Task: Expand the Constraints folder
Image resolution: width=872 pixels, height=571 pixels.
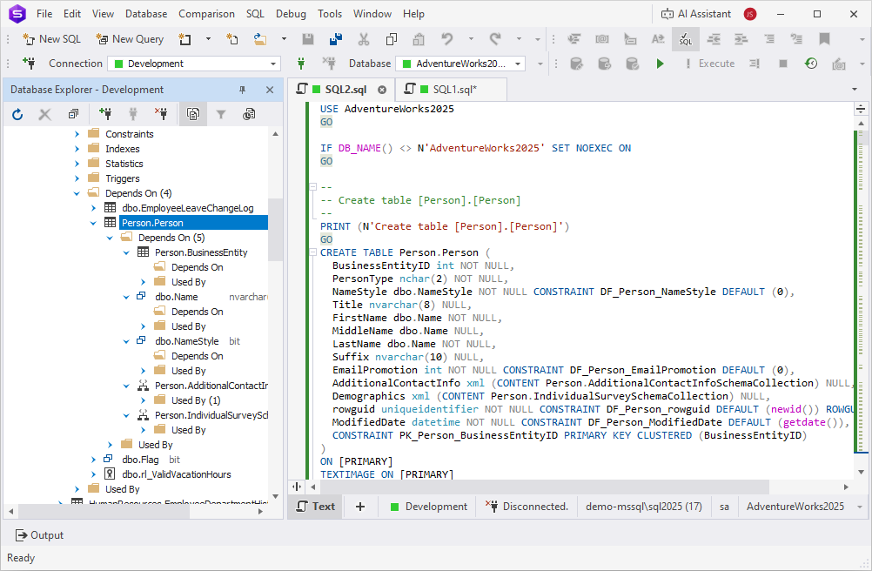Action: [77, 134]
